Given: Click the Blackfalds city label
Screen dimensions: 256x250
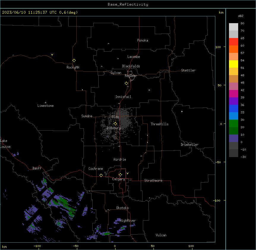Looking at the screenshot, I should pos(131,66).
